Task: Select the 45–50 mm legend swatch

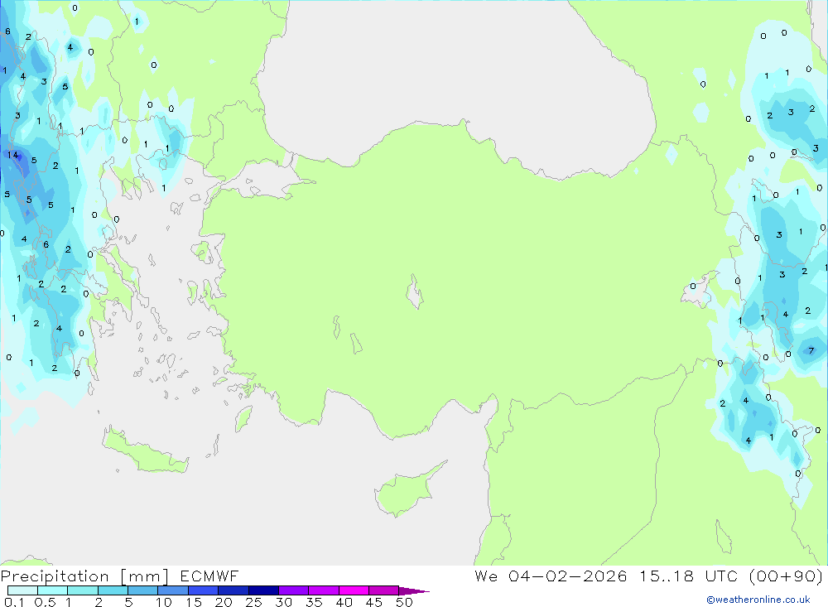Action: coord(383,590)
